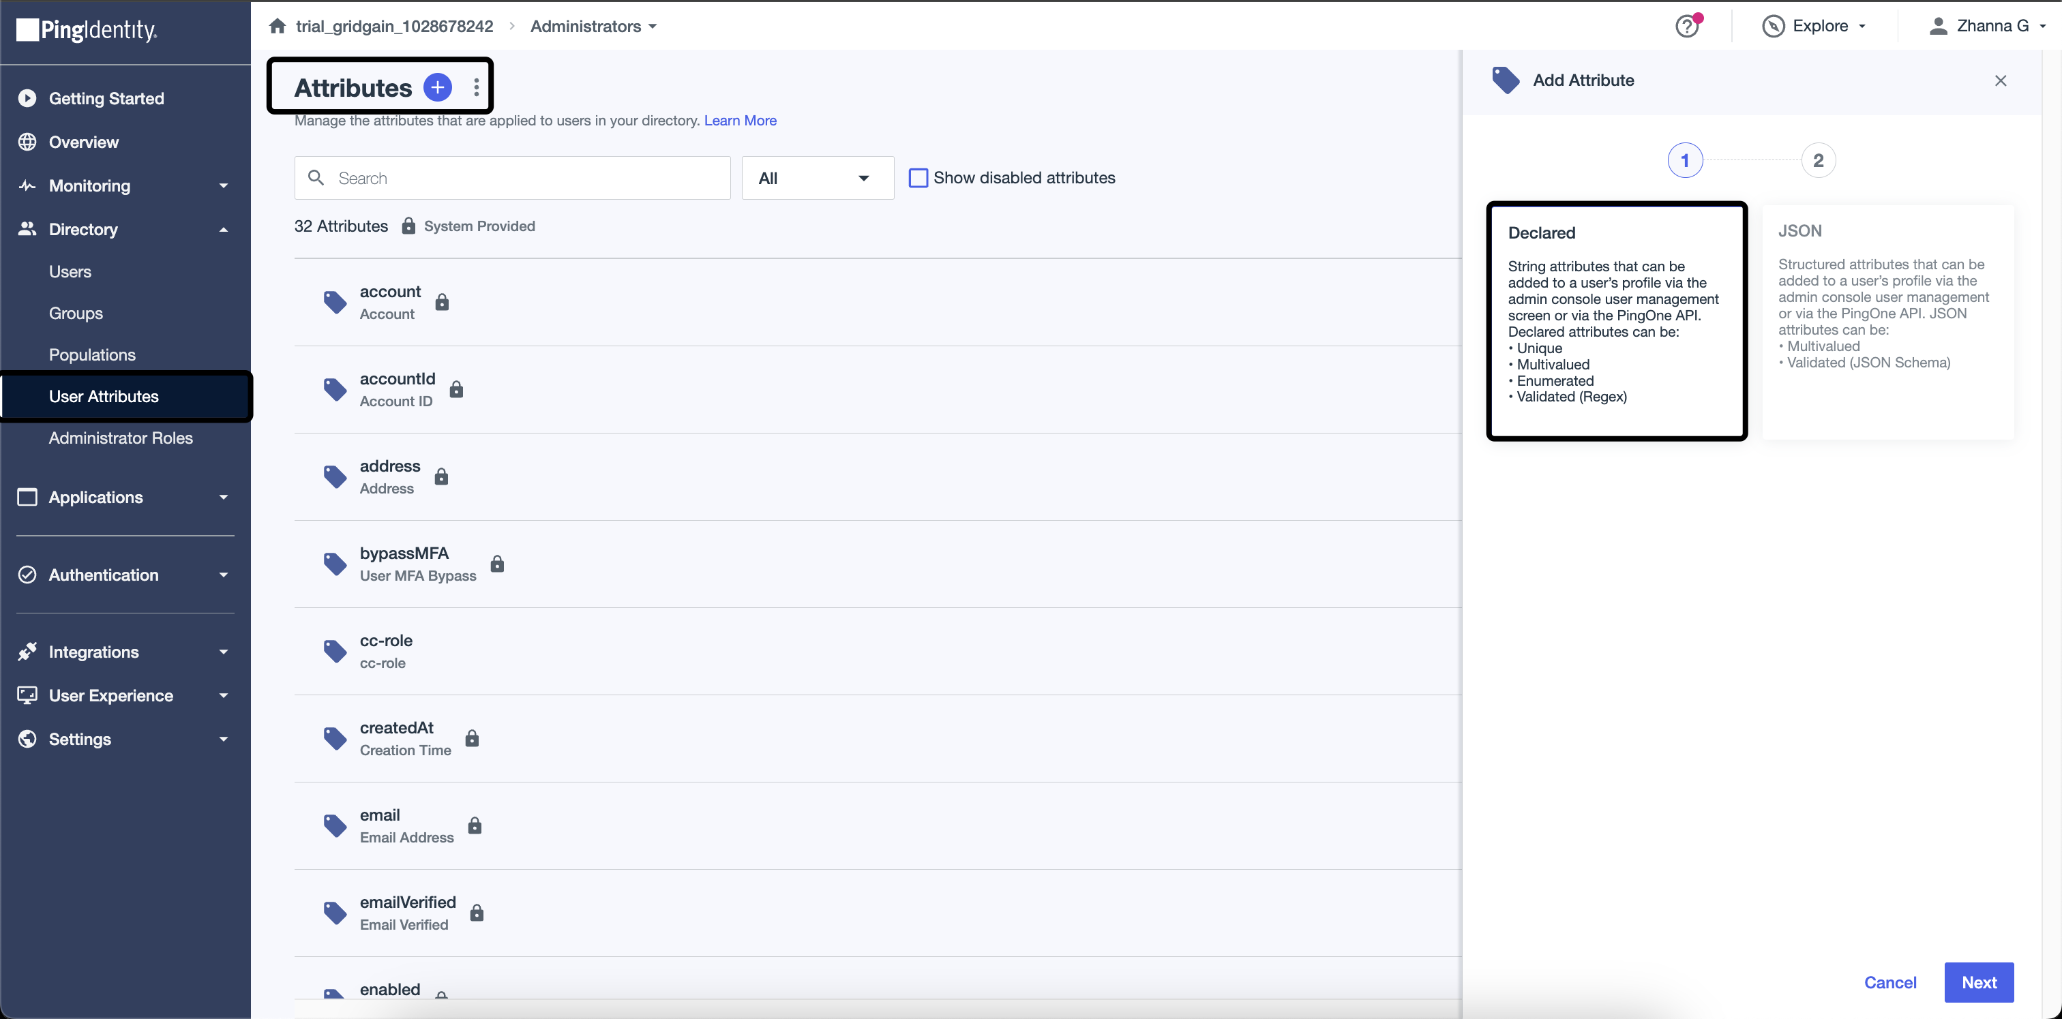This screenshot has height=1019, width=2062.
Task: Expand the Integrations sidebar section
Action: click(224, 652)
